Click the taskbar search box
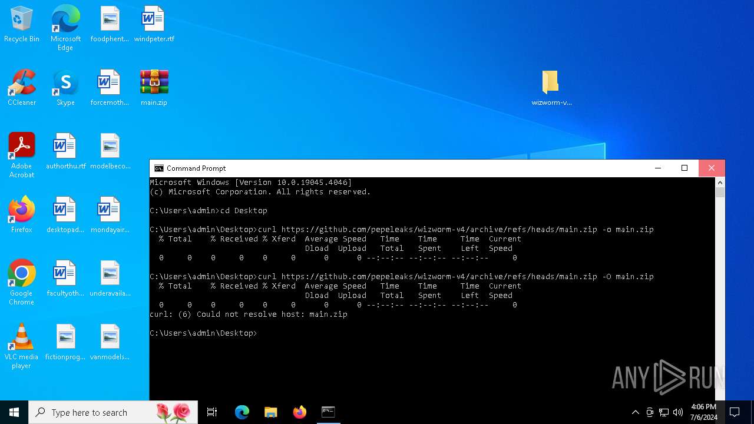Screen dimensions: 754x424 [x=113, y=412]
